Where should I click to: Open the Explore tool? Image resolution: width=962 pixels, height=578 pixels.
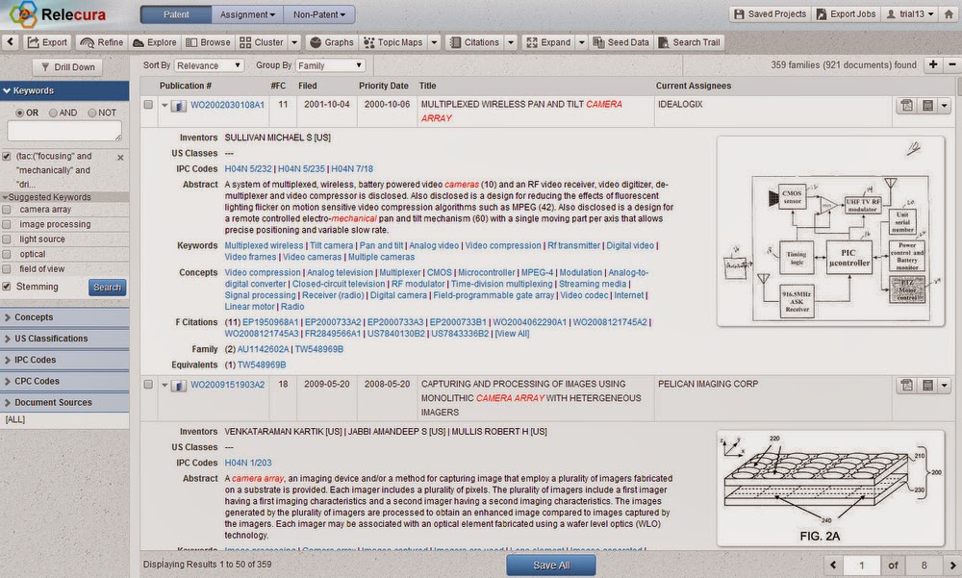pyautogui.click(x=155, y=42)
